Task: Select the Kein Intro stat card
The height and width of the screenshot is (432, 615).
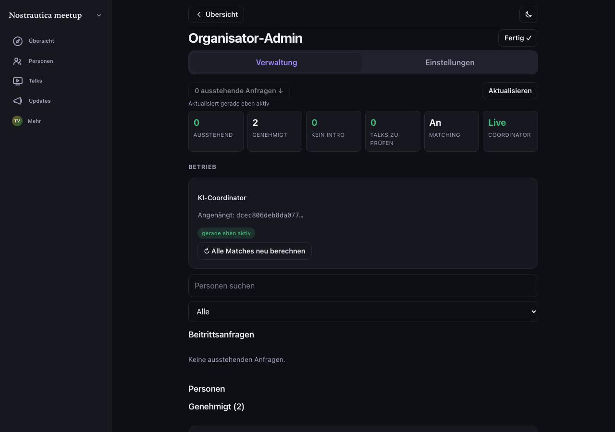Action: click(x=333, y=132)
